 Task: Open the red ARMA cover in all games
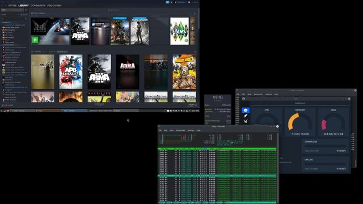pos(128,72)
